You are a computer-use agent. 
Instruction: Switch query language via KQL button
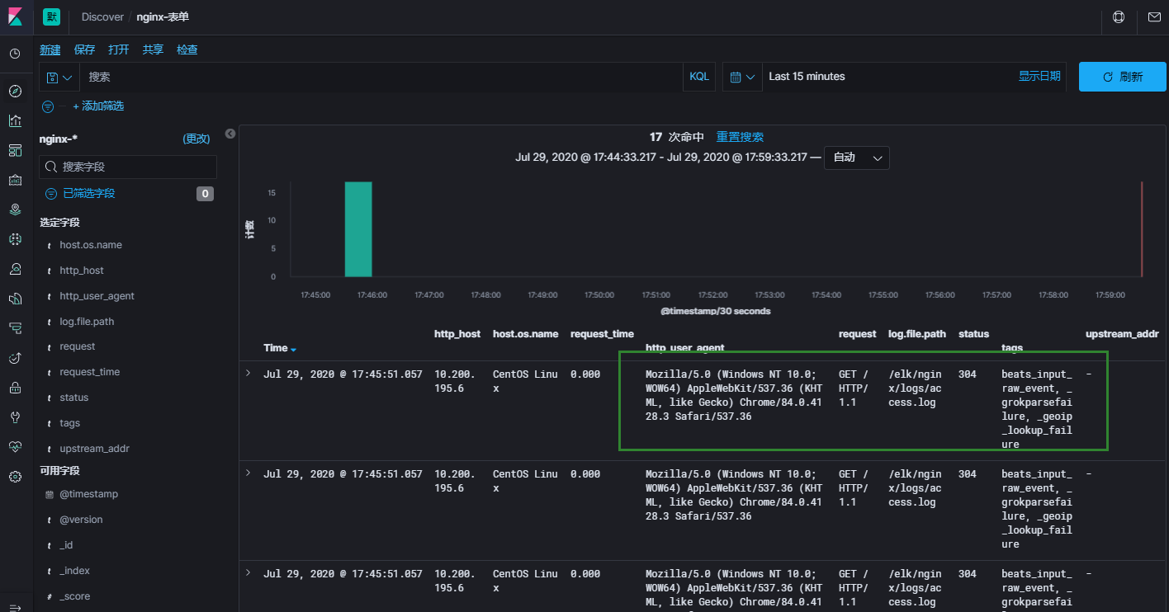coord(699,77)
